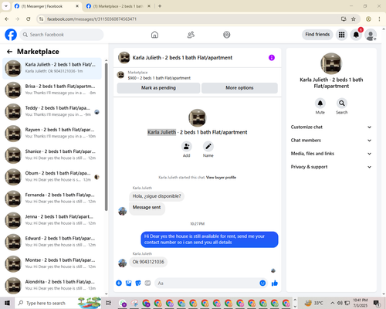Attach a photo using the image icon
386x309 pixels.
click(x=128, y=284)
